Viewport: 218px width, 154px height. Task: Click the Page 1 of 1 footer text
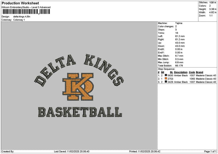tap(210, 151)
